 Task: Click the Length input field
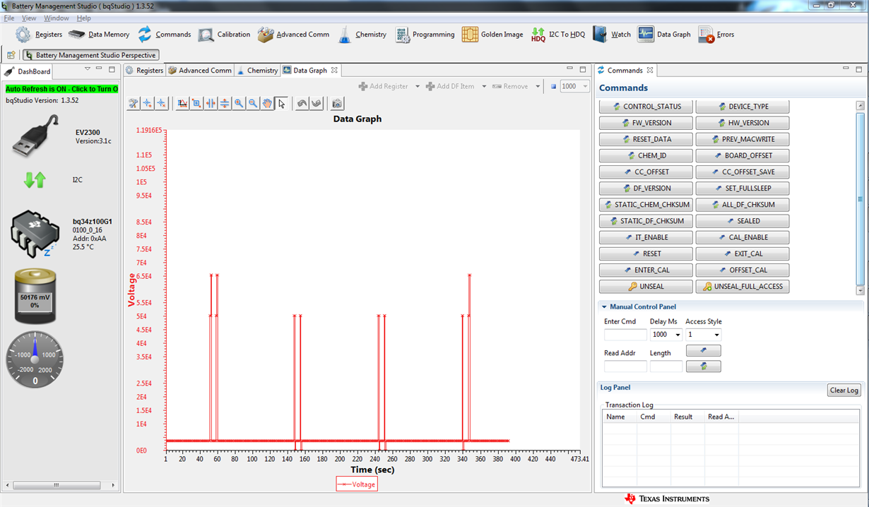point(666,366)
